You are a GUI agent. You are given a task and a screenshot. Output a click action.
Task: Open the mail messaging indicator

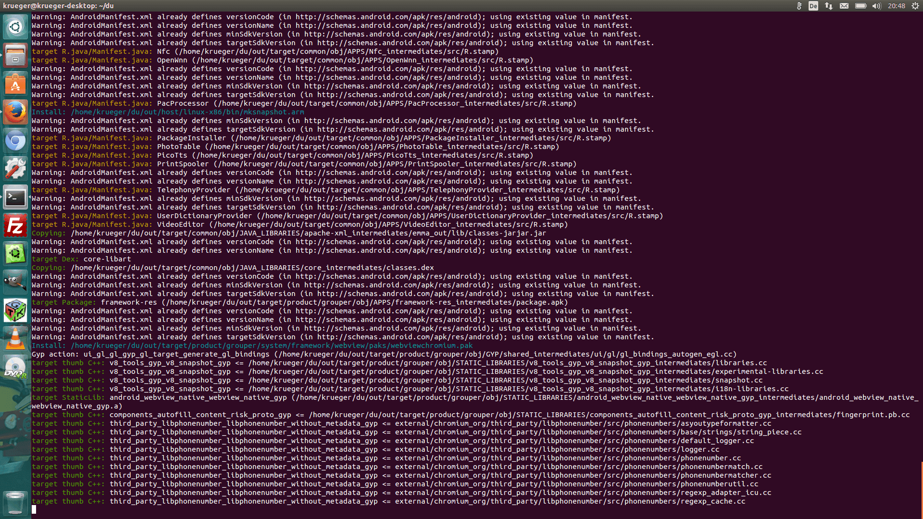click(844, 6)
